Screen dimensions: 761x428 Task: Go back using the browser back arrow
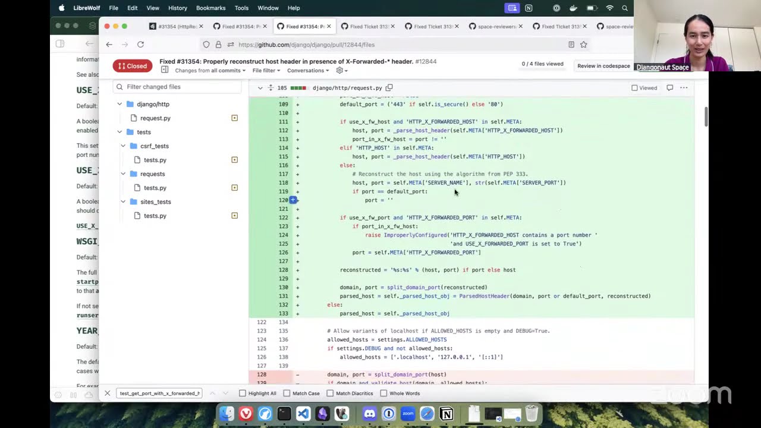[x=109, y=45]
